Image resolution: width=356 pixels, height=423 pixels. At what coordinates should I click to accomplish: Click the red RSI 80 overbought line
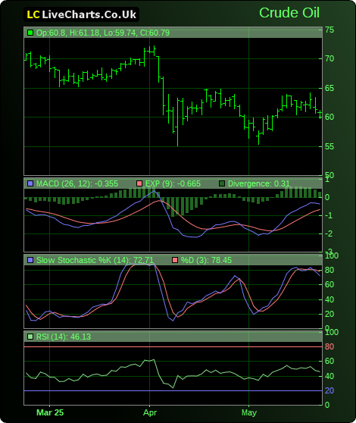(x=173, y=347)
